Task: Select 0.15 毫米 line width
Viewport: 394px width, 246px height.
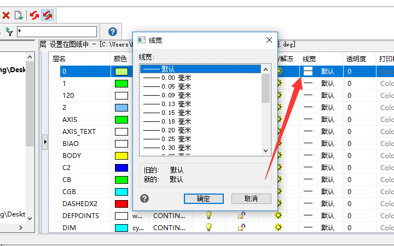Action: point(200,113)
